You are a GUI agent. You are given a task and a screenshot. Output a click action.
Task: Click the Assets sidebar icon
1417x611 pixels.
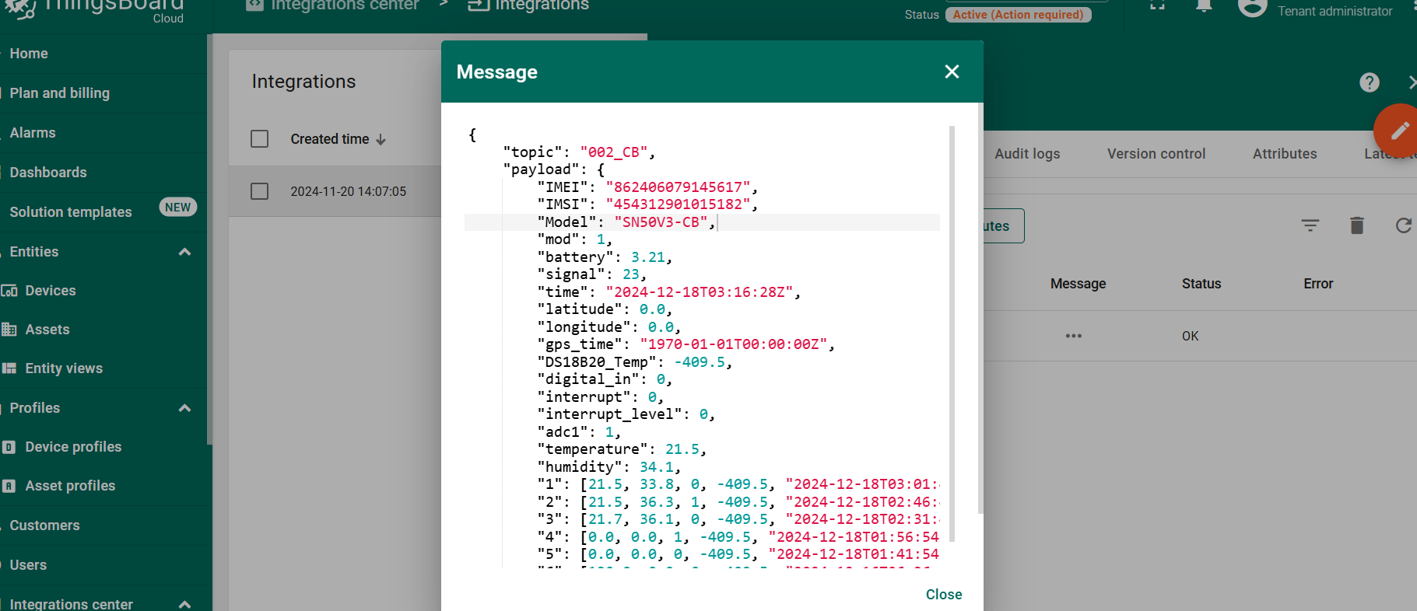pyautogui.click(x=9, y=330)
